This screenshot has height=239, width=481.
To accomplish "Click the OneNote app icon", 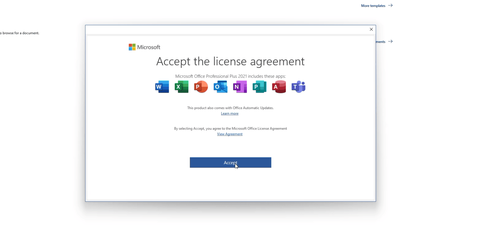I will [240, 87].
